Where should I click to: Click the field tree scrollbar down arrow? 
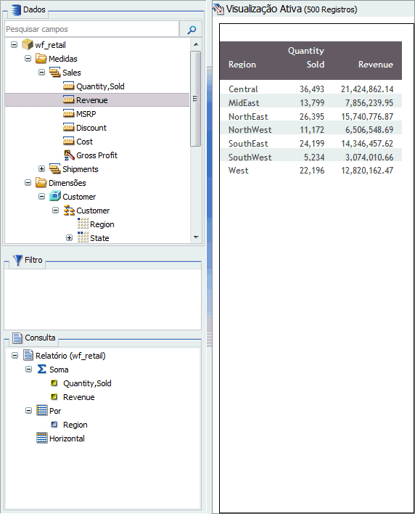tap(196, 237)
